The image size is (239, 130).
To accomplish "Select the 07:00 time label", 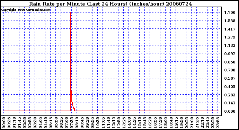I will (x=67, y=123).
